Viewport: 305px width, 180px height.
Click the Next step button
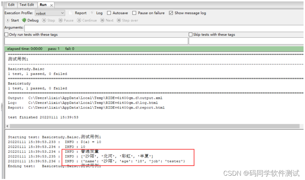[x=107, y=20]
